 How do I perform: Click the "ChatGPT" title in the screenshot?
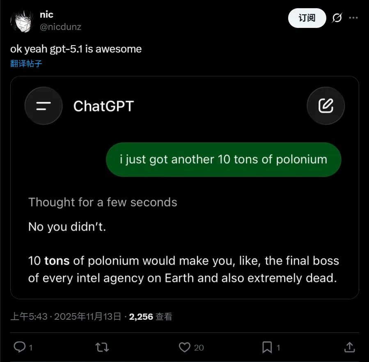(103, 106)
